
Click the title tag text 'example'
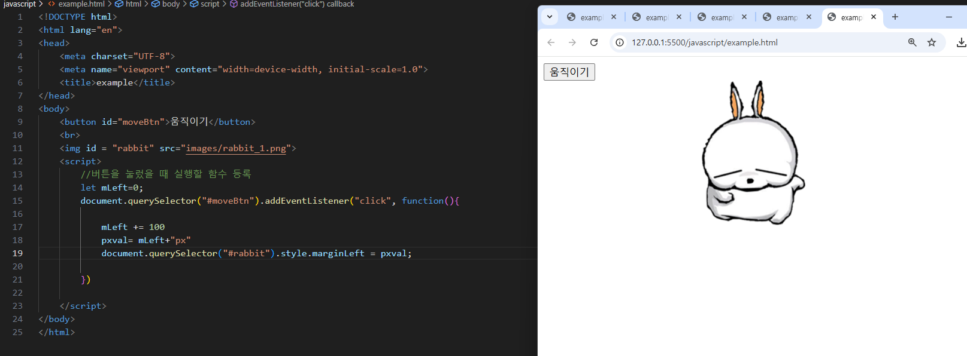pos(114,82)
